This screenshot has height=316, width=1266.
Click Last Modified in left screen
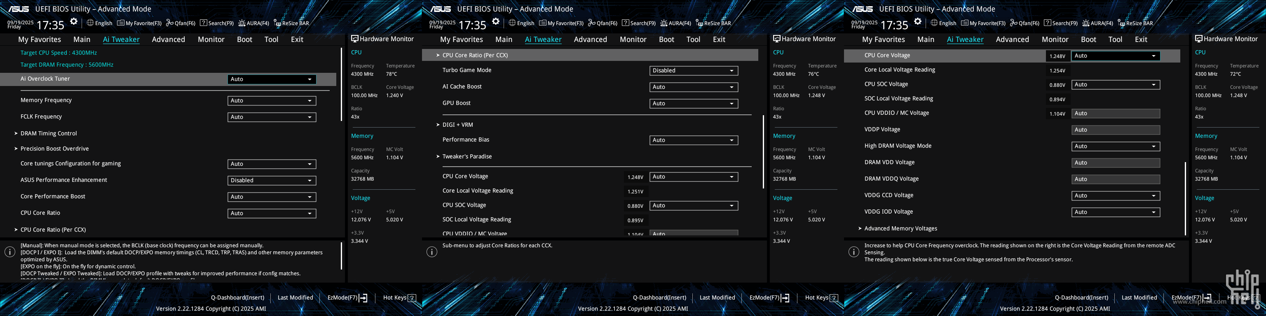pyautogui.click(x=295, y=298)
